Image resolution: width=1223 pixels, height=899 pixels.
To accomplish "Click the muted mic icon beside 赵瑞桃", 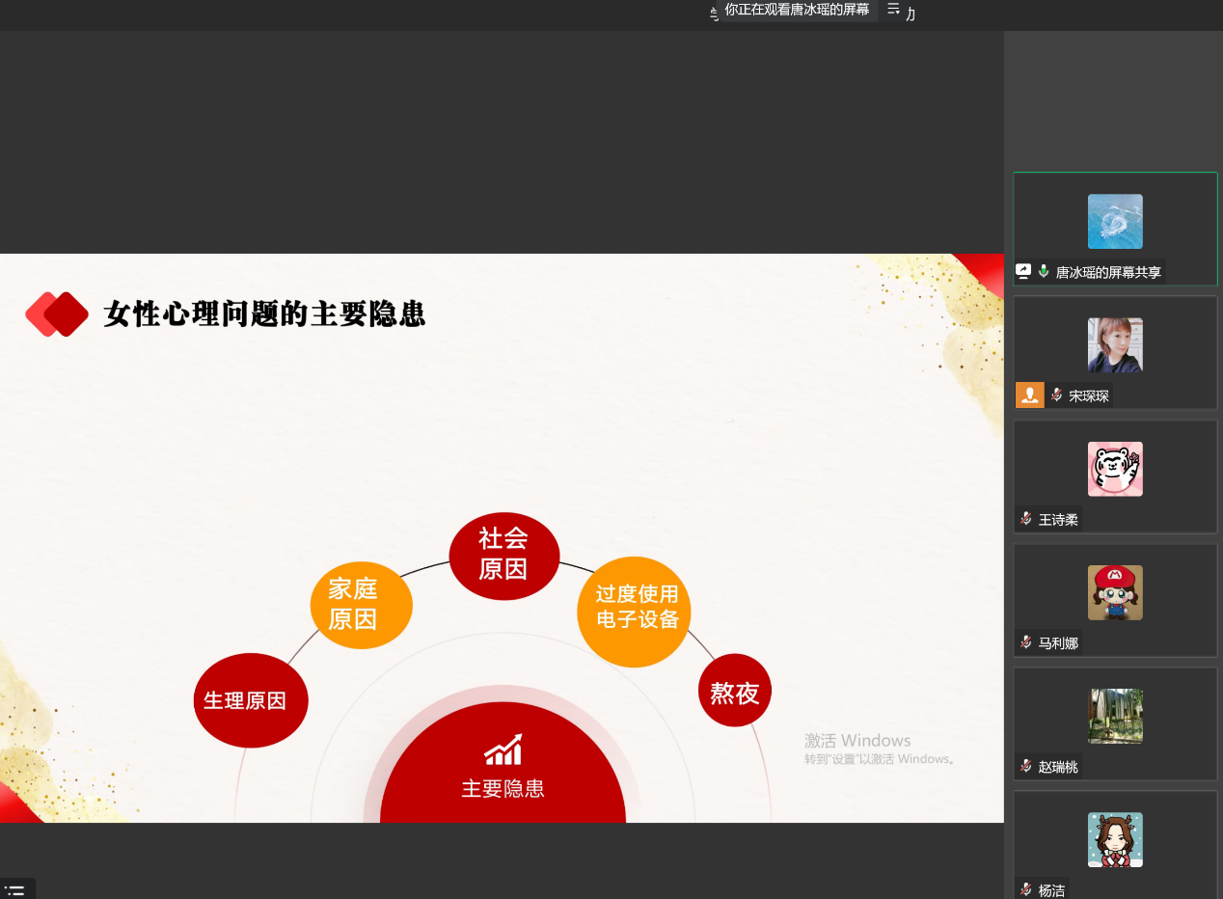I will [1026, 766].
